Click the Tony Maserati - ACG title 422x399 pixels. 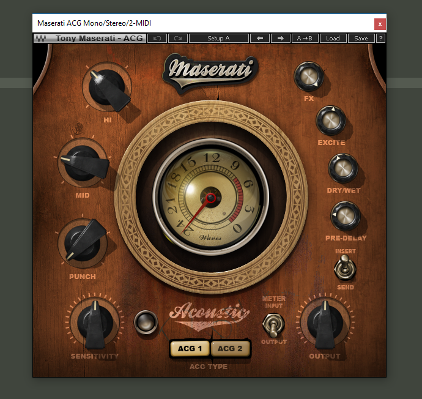(x=99, y=38)
